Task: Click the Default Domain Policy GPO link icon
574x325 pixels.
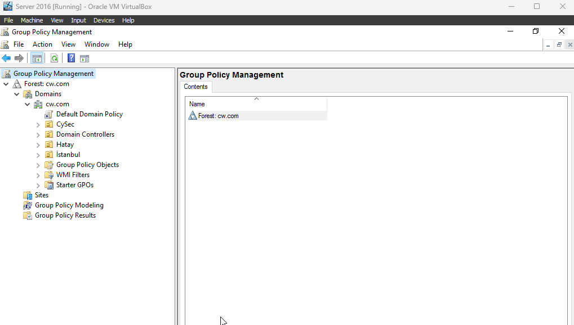Action: [48, 115]
